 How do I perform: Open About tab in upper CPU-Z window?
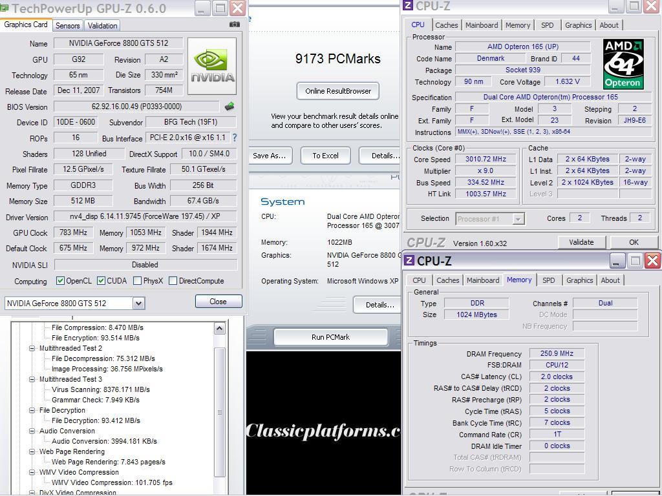609,25
